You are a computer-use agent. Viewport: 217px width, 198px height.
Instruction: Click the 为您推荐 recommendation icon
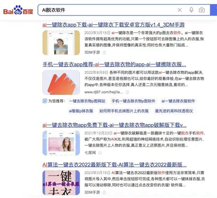pyautogui.click(x=45, y=101)
